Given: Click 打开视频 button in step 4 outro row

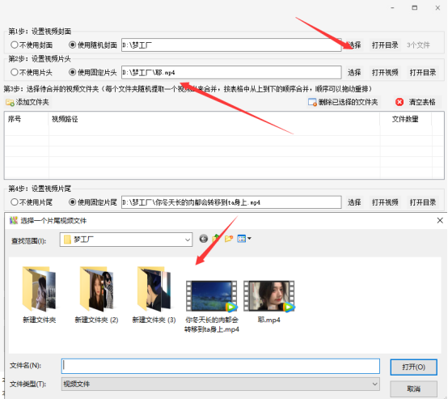Looking at the screenshot, I should click(385, 202).
